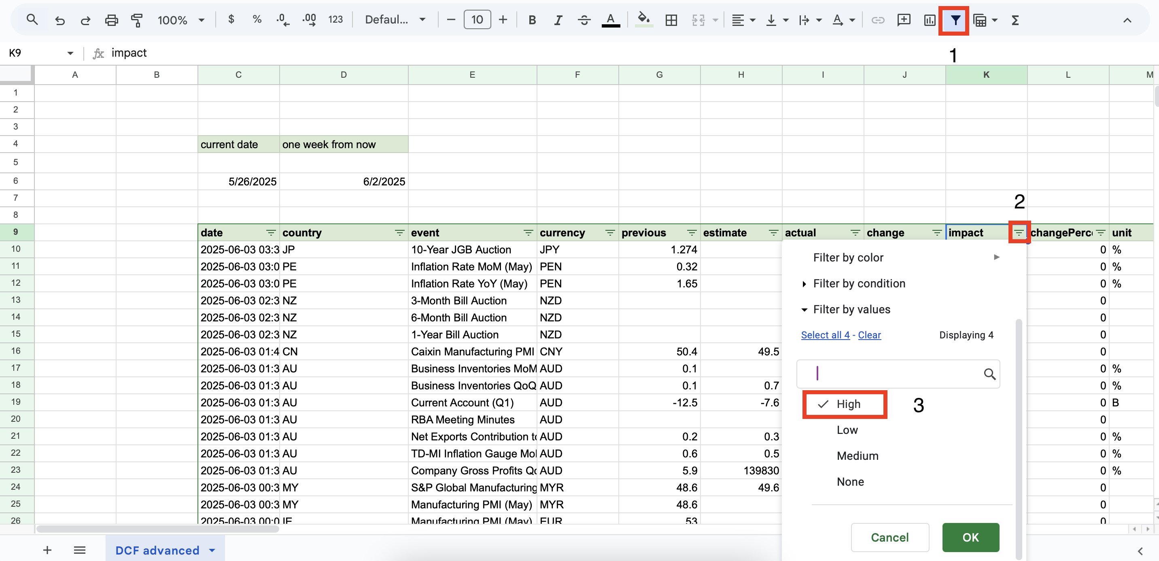The width and height of the screenshot is (1159, 561).
Task: Open the functions sigma menu
Action: tap(1015, 20)
